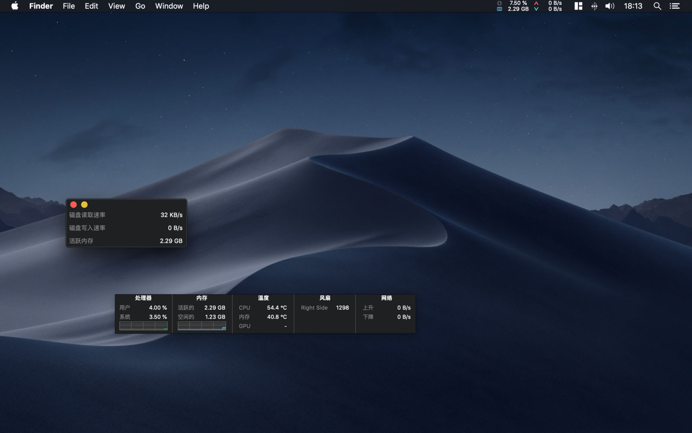Click the 0 B/s value beside 上升

(x=404, y=307)
